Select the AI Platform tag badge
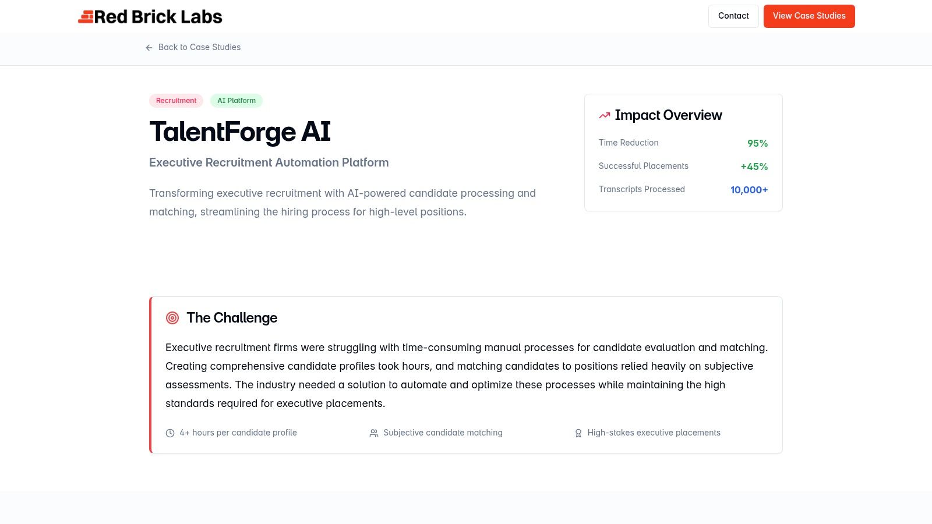The width and height of the screenshot is (932, 524). tap(236, 101)
